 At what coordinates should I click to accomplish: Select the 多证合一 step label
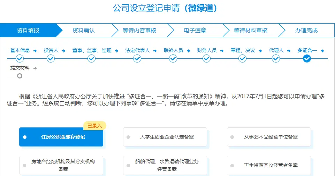(x=307, y=50)
